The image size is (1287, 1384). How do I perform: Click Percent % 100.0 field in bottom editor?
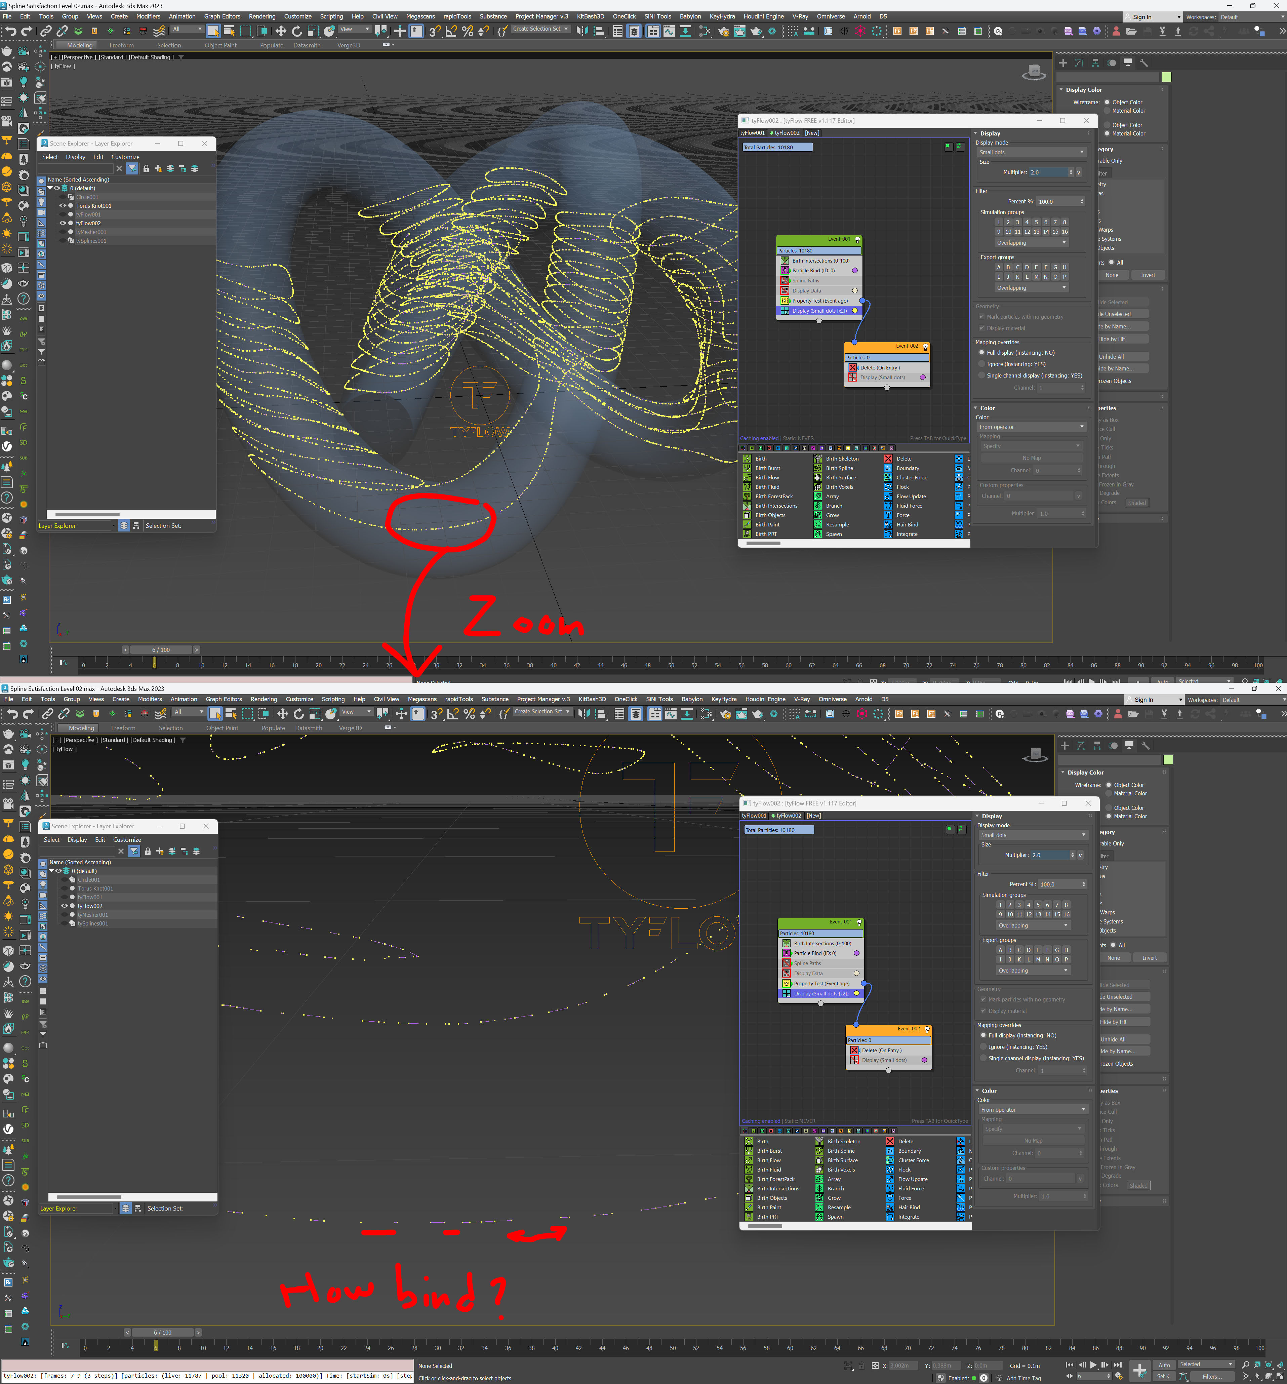coord(1061,884)
